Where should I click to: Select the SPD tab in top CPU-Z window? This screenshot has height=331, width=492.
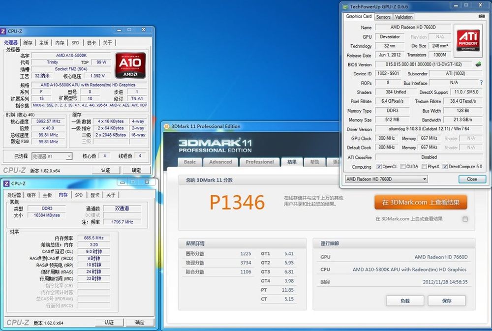75,43
